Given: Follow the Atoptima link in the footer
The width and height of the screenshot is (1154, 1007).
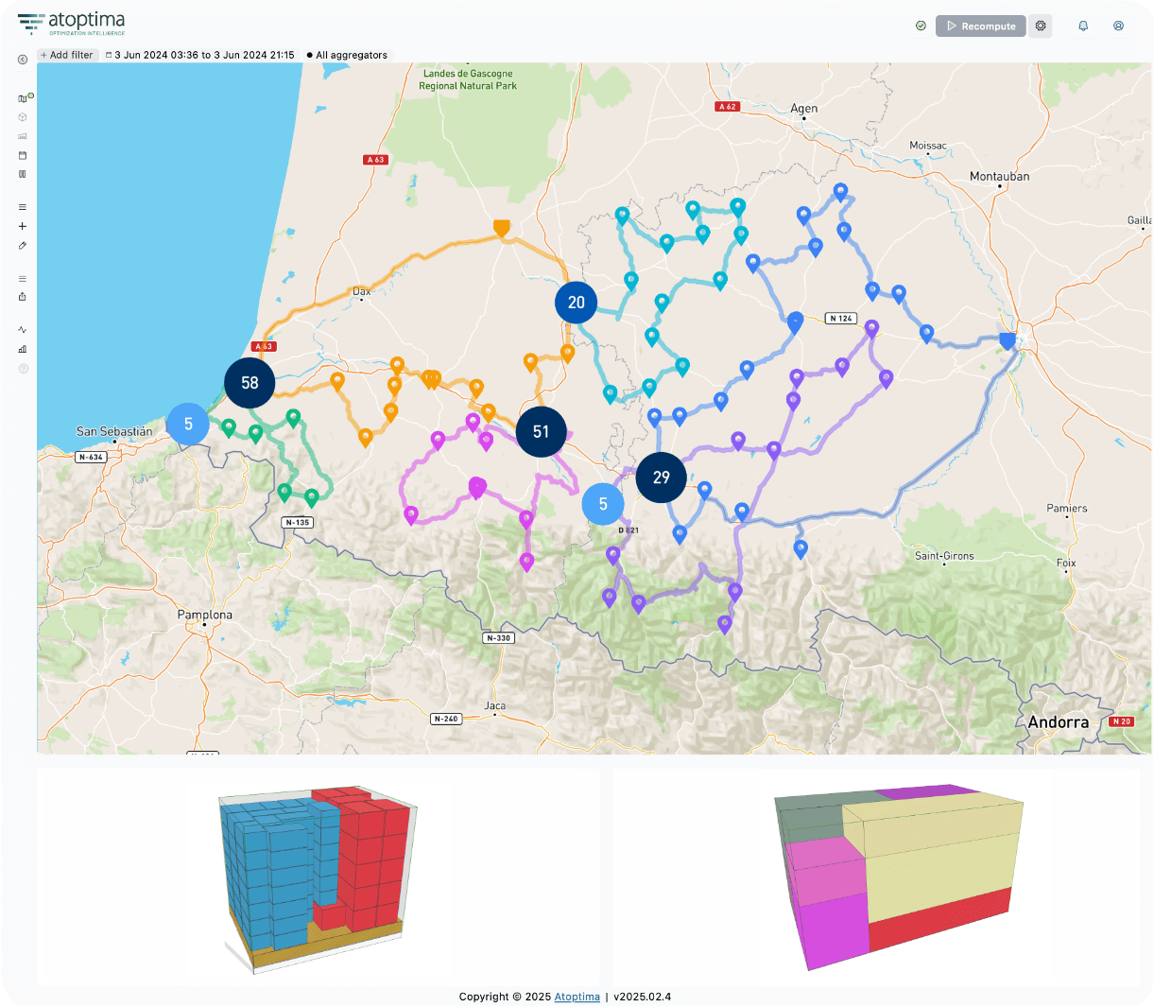Looking at the screenshot, I should 577,997.
